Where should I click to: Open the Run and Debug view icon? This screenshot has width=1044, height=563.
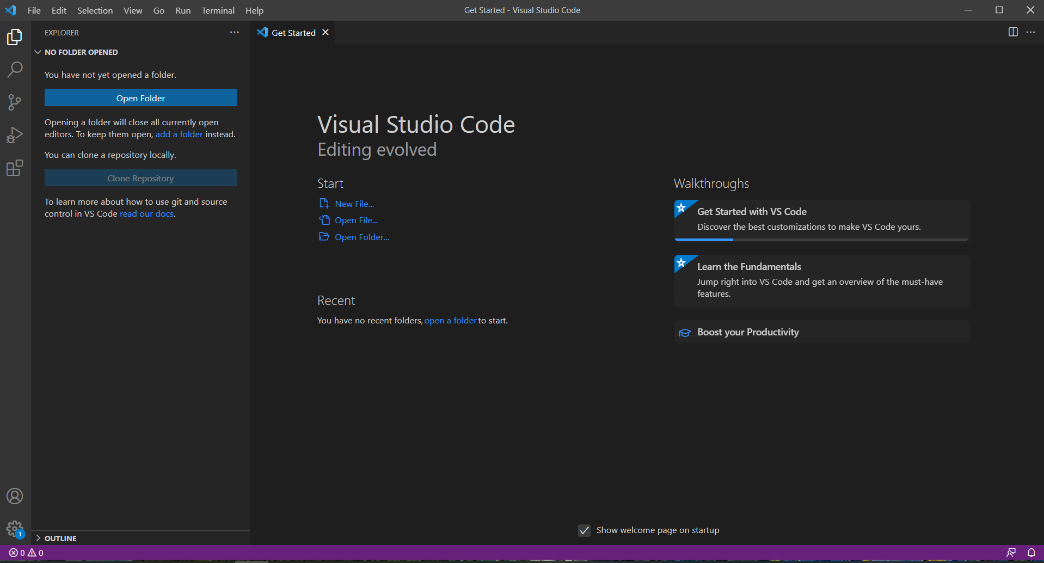pos(15,135)
